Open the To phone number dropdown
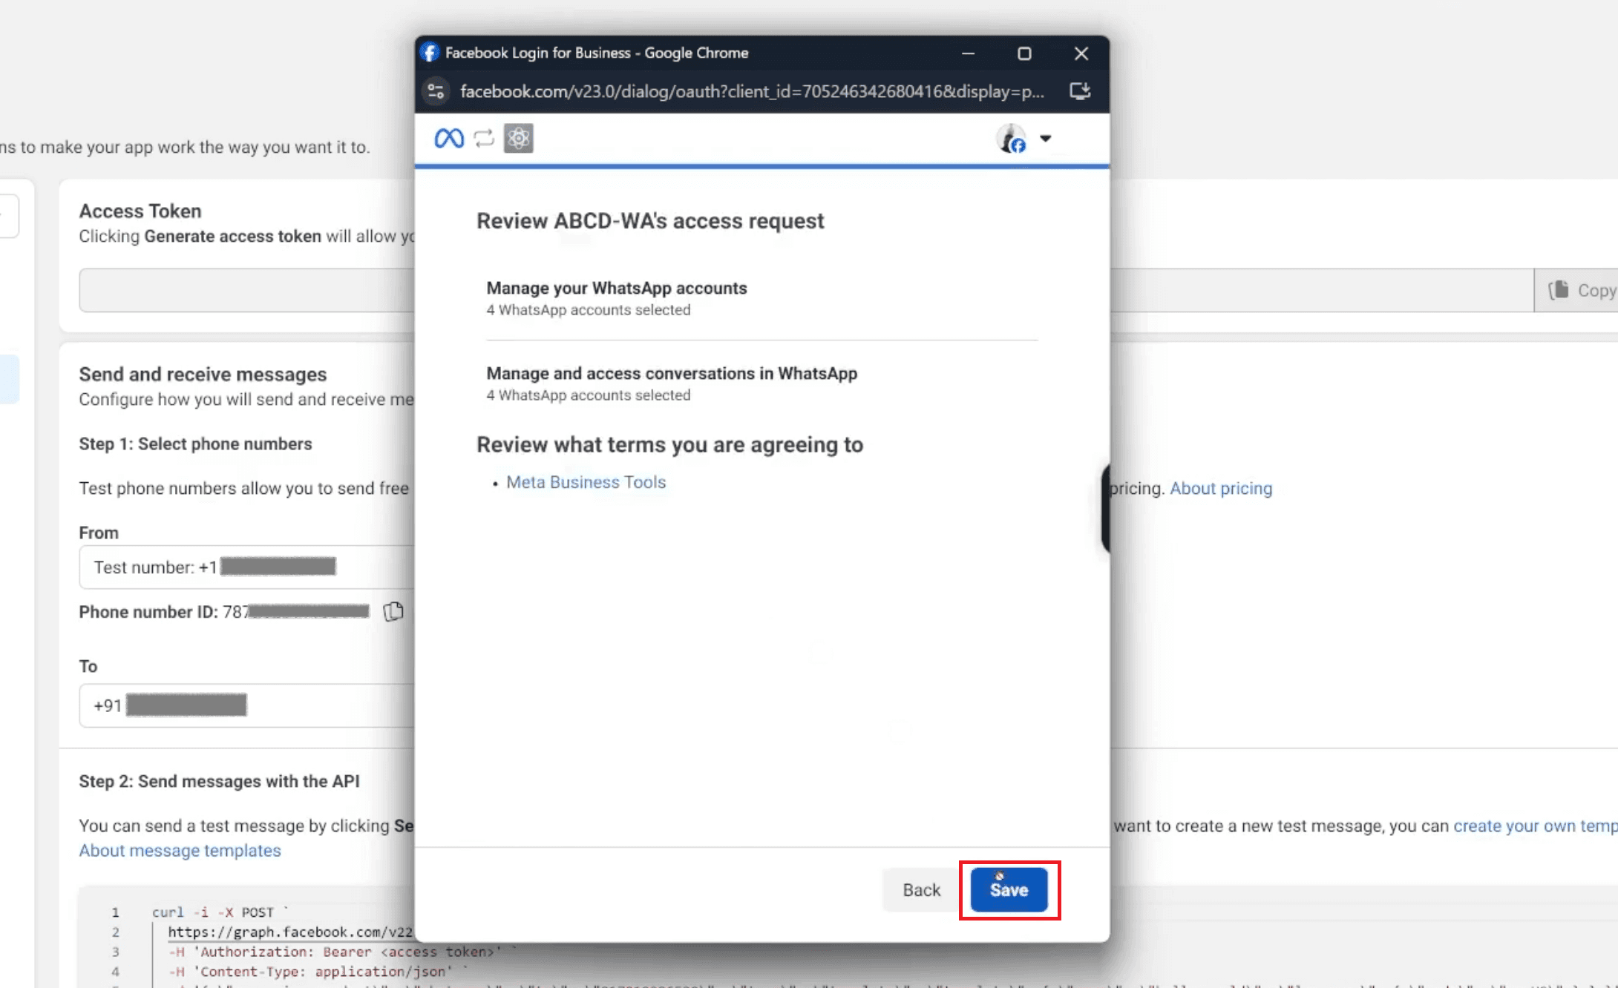Screen dimensions: 1618x988 [x=245, y=705]
